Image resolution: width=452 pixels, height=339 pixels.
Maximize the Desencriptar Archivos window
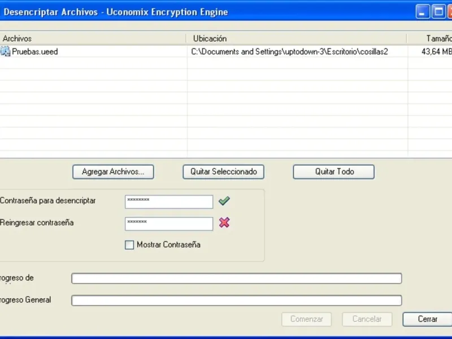point(438,12)
